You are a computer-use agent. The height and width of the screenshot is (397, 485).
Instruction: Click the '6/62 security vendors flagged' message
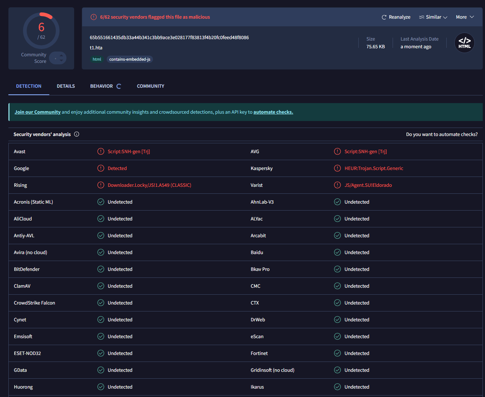(x=155, y=17)
